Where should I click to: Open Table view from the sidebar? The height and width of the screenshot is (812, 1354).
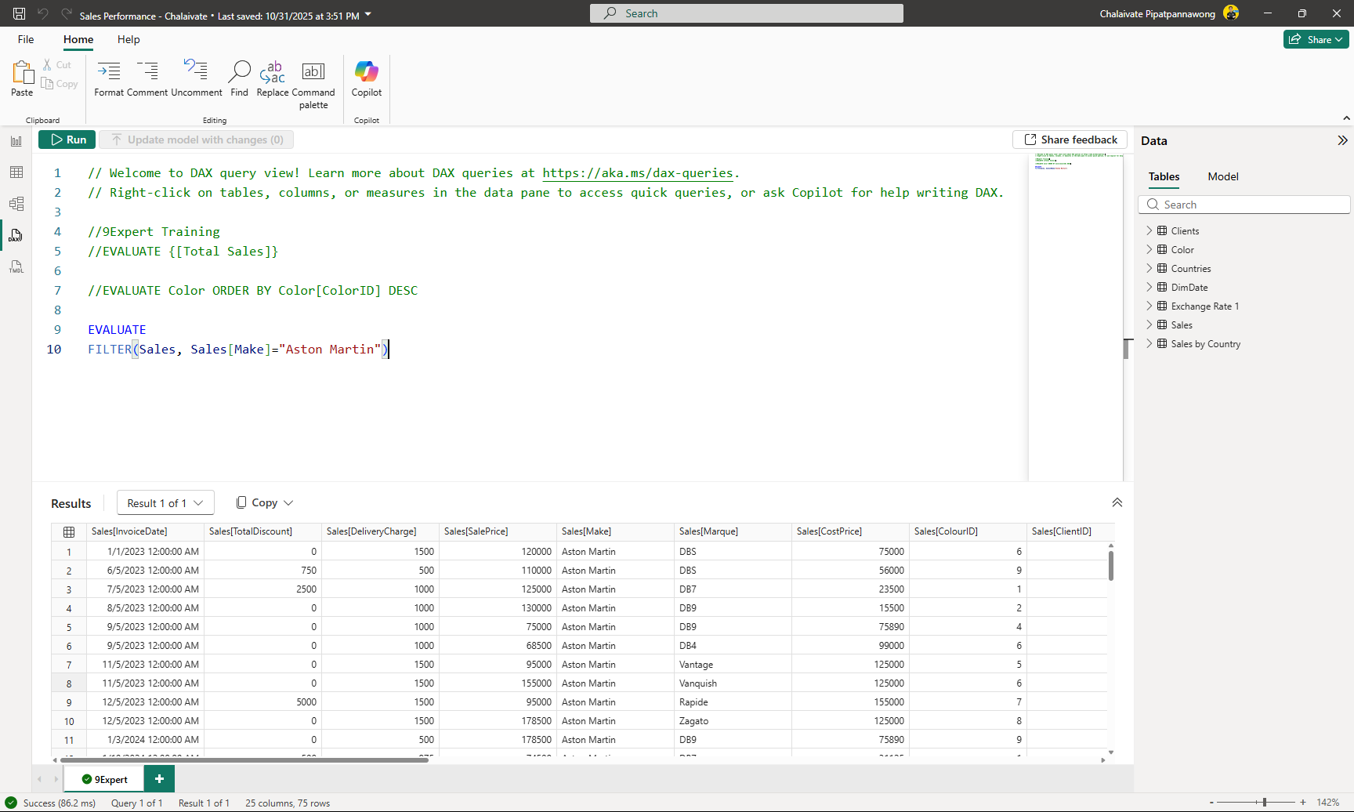(16, 172)
